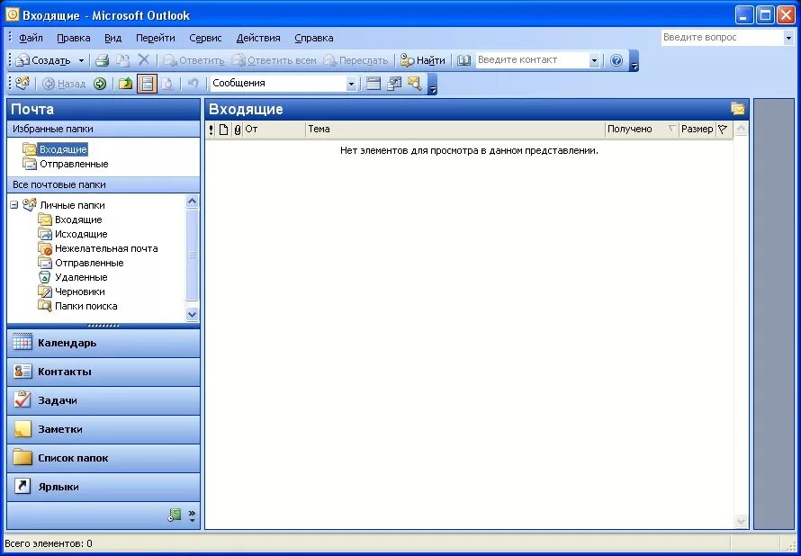Collapse the Личные папки tree node

[14, 205]
